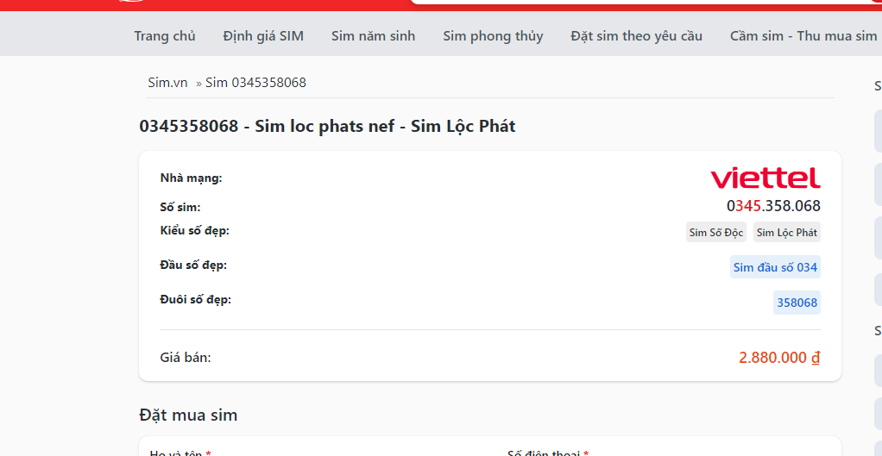The width and height of the screenshot is (882, 456).
Task: Click the 358068 tail number tag
Action: coord(797,303)
